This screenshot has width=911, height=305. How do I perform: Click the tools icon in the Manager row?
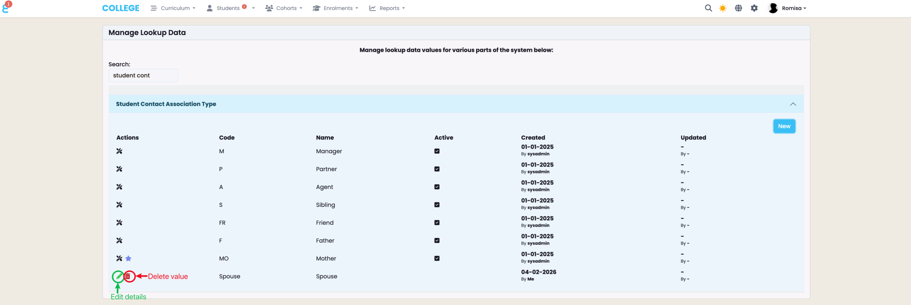point(119,151)
